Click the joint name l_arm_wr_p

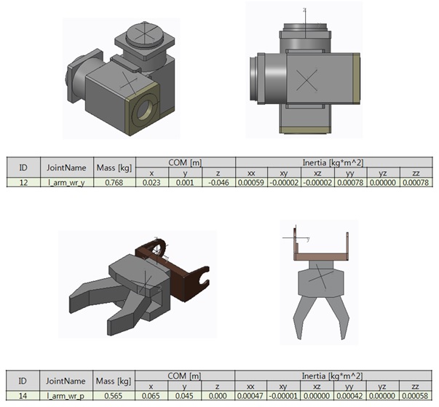tap(66, 396)
